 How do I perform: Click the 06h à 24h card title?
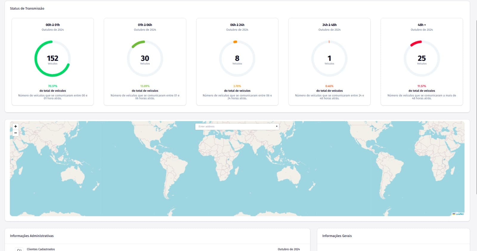click(x=237, y=25)
